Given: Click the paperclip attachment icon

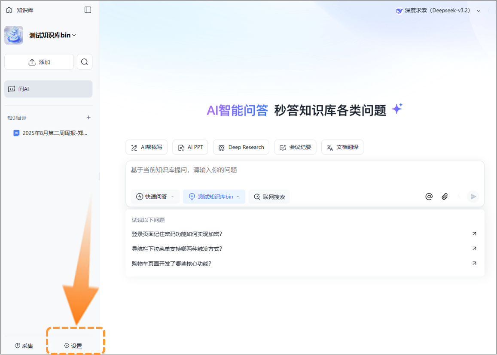Looking at the screenshot, I should pos(445,196).
